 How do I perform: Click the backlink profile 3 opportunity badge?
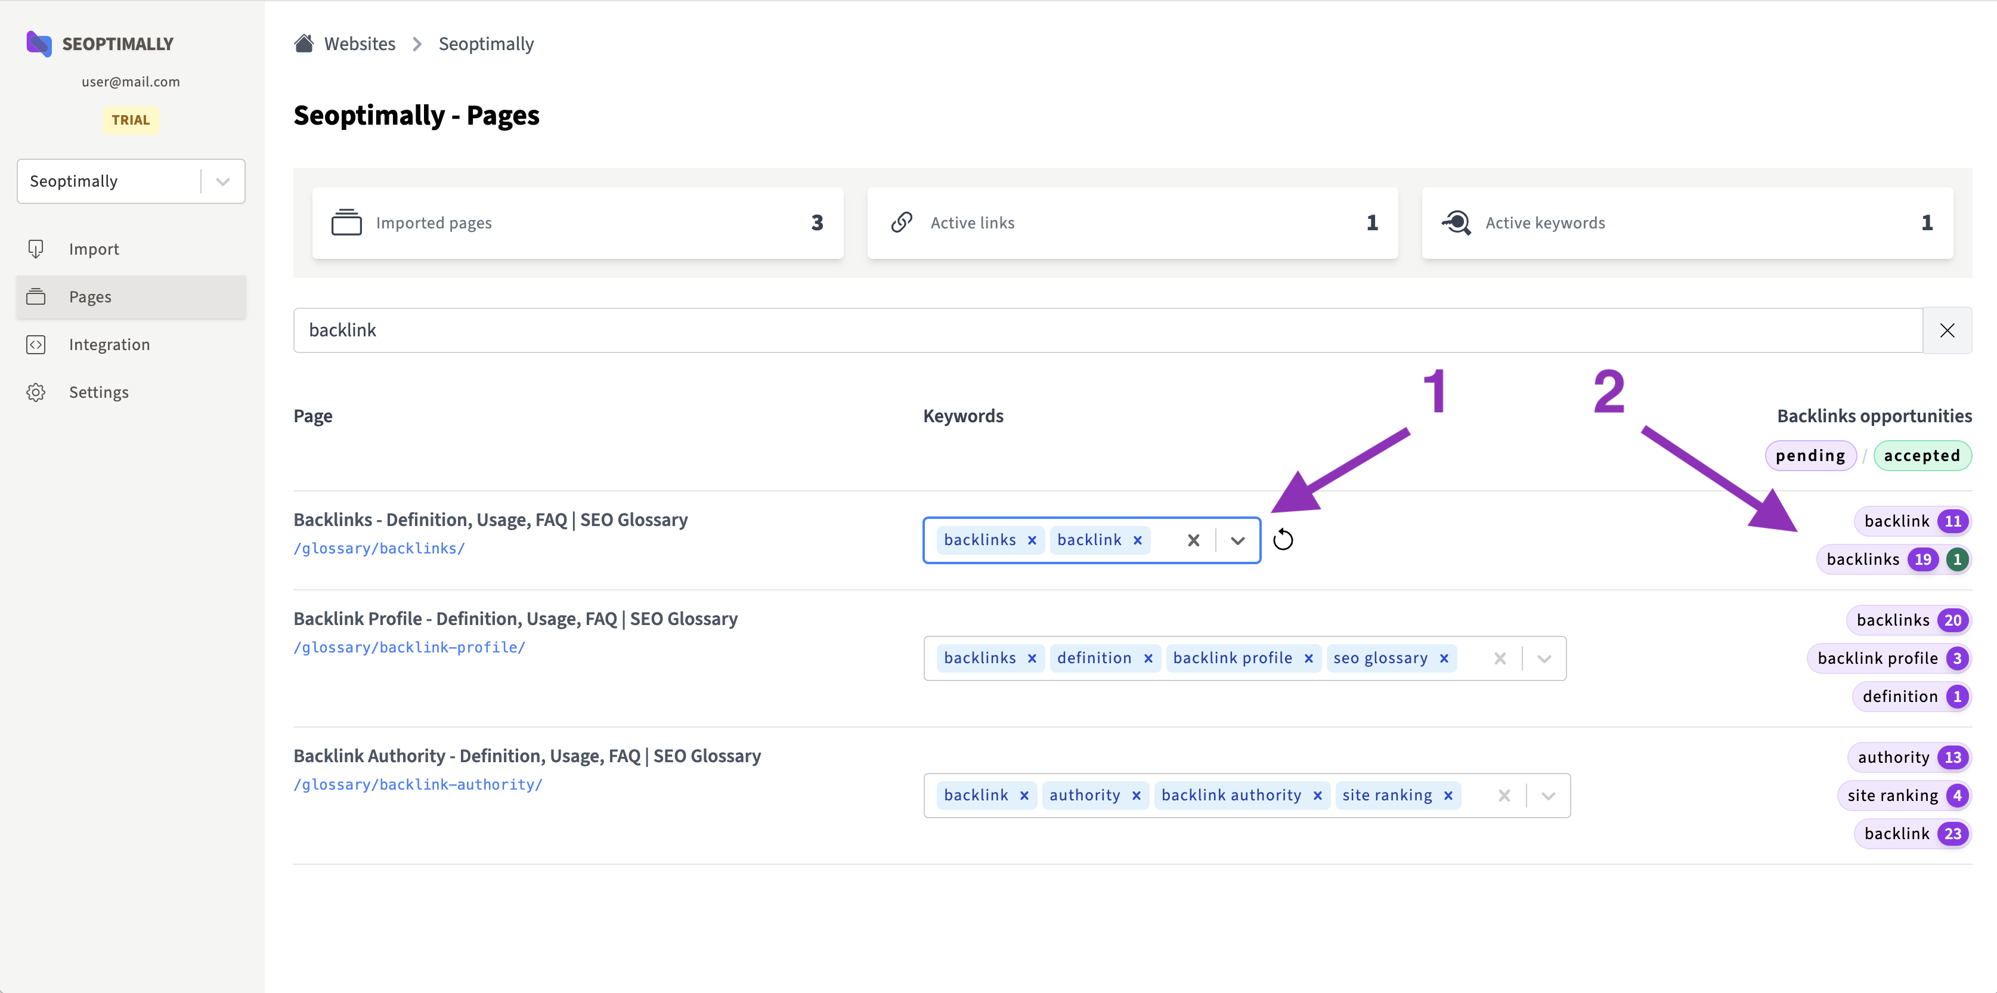[1889, 658]
